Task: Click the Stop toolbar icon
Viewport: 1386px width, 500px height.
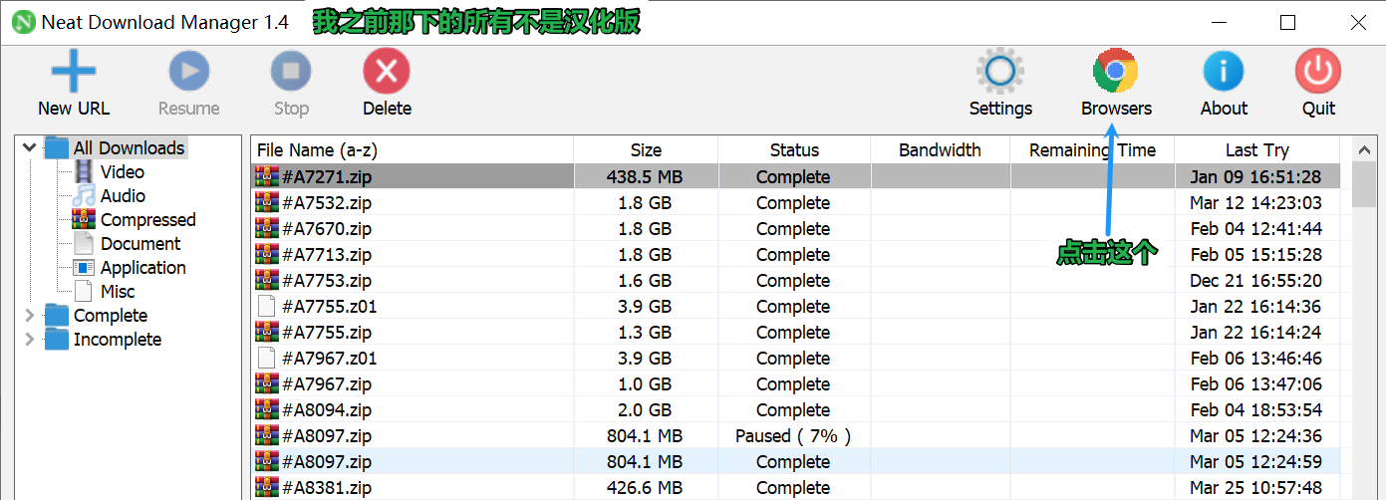Action: point(291,72)
